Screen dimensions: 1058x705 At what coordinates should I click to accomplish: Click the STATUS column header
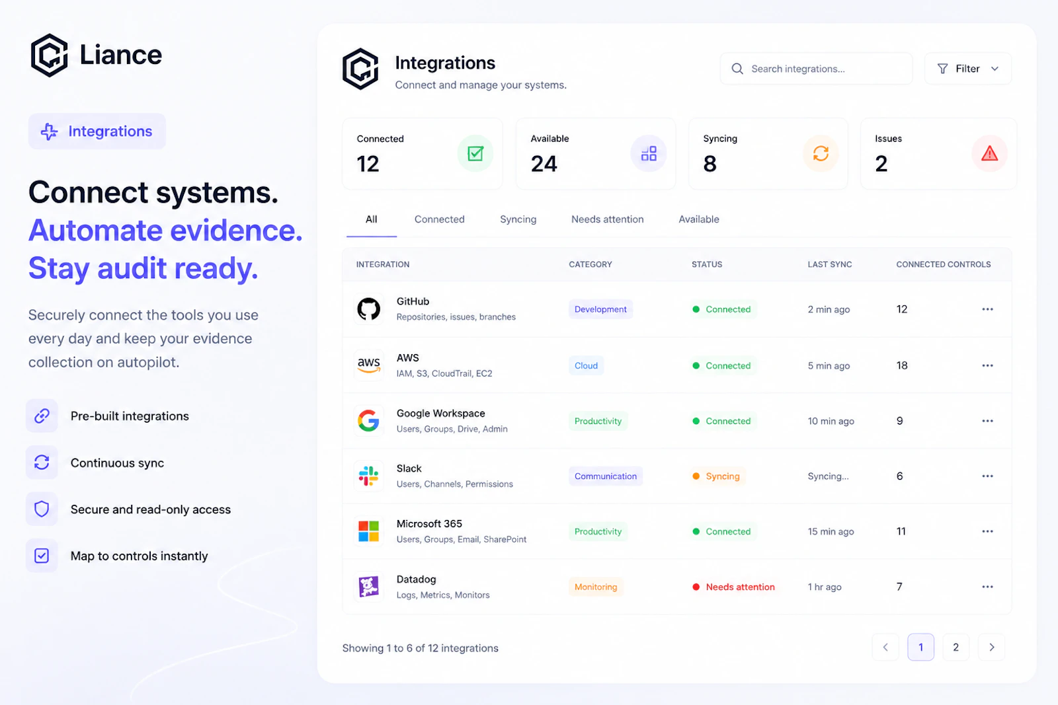pos(707,264)
